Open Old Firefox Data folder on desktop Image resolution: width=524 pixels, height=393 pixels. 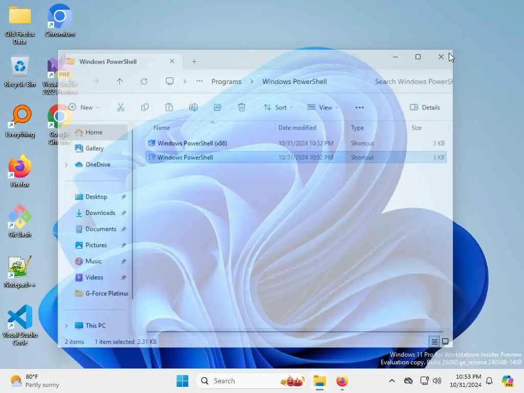click(x=20, y=25)
